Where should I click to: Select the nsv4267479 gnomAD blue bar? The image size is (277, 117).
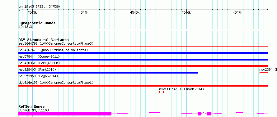point(143,53)
